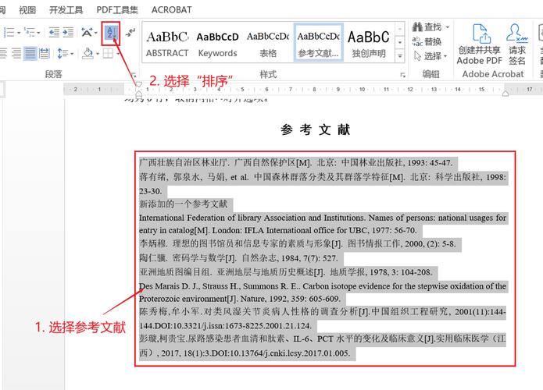This screenshot has width=543, height=390.
Task: Click the right indent marker on ruler
Action: click(505, 93)
